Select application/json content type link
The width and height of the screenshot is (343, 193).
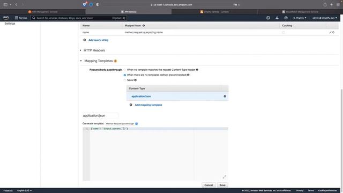pyautogui.click(x=141, y=96)
